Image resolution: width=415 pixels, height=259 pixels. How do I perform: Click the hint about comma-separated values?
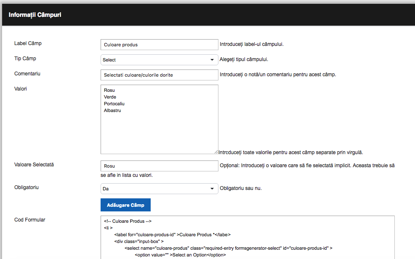click(x=290, y=152)
